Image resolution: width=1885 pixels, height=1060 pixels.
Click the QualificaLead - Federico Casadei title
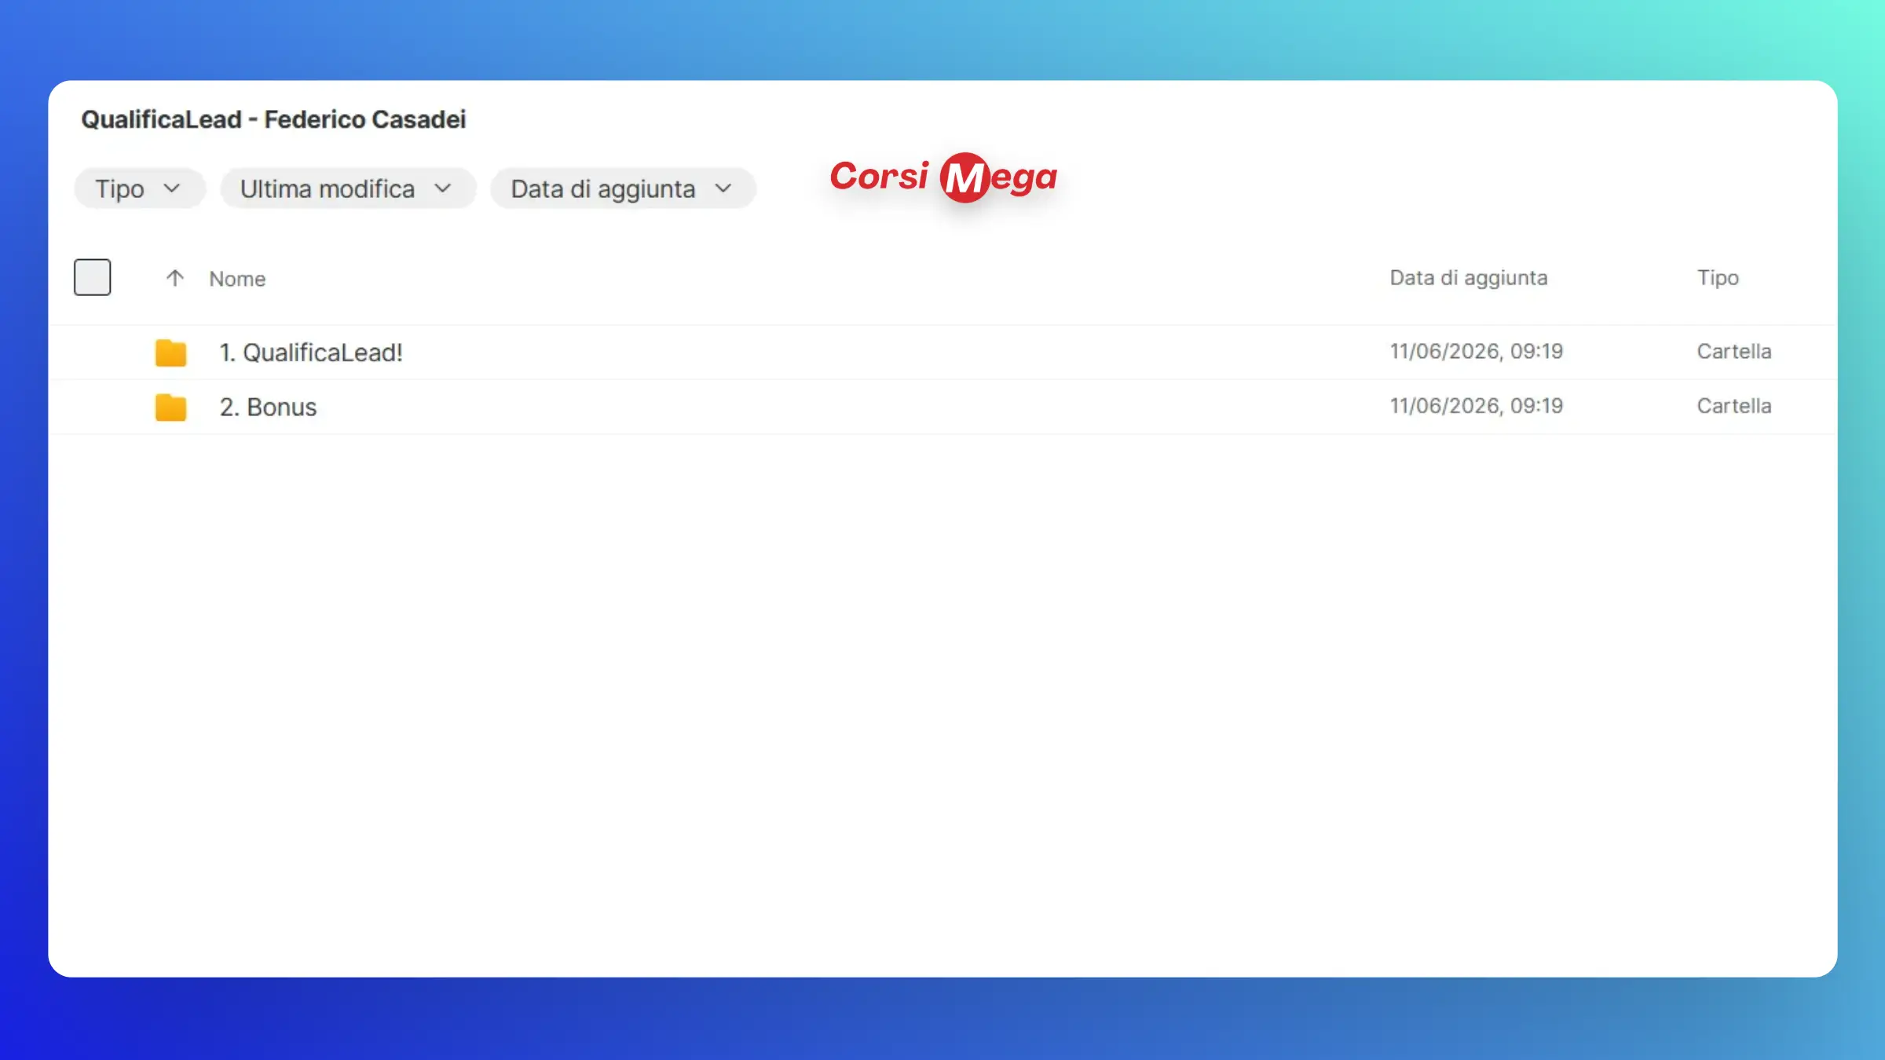pyautogui.click(x=273, y=119)
